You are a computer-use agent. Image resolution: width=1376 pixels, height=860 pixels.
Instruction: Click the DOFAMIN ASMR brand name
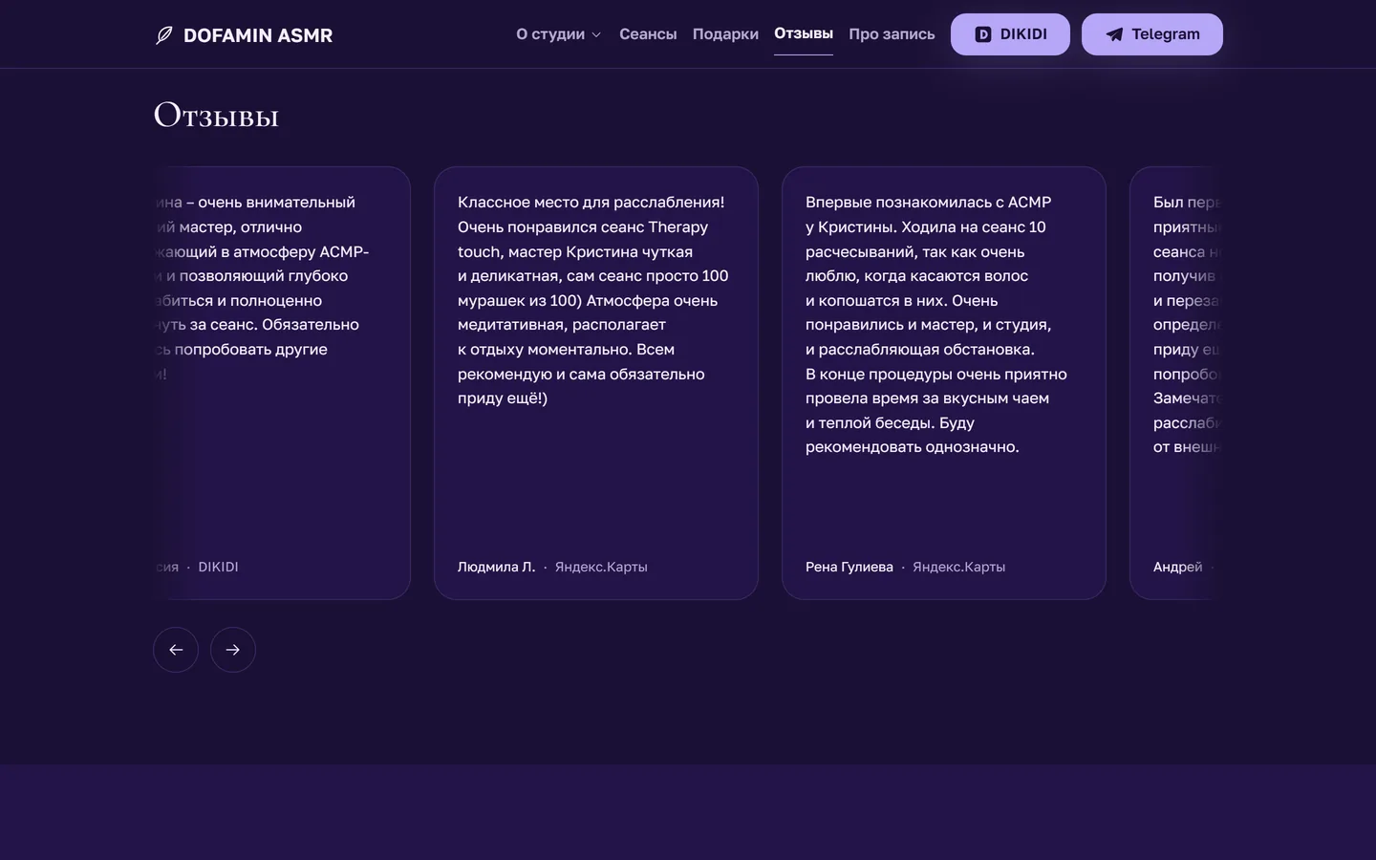coord(258,35)
